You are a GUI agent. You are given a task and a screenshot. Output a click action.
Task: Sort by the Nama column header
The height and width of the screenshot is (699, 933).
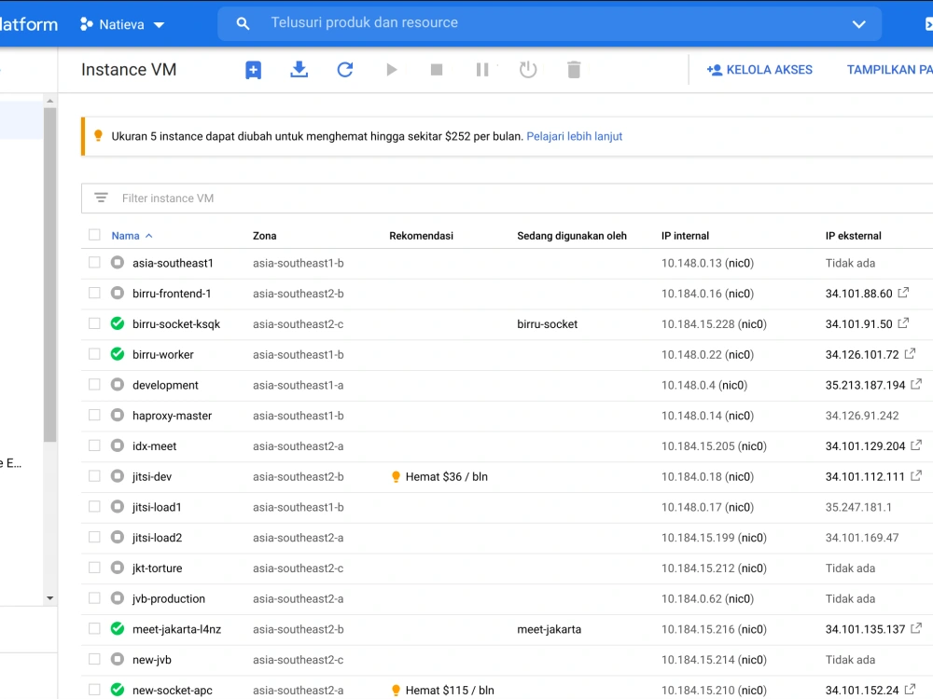132,236
